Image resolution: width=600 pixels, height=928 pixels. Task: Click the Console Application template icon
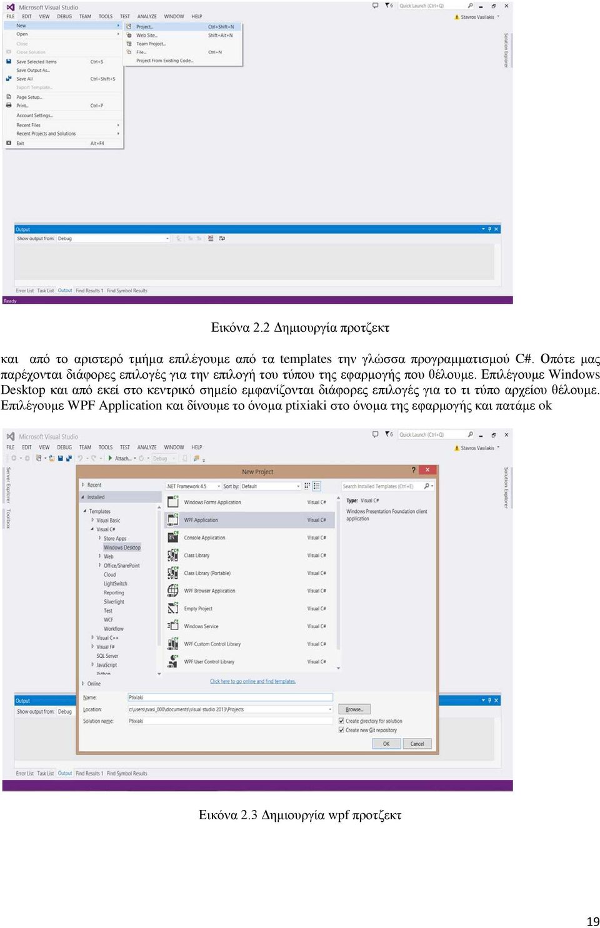point(173,537)
